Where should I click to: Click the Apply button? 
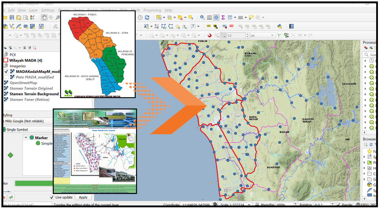83,197
